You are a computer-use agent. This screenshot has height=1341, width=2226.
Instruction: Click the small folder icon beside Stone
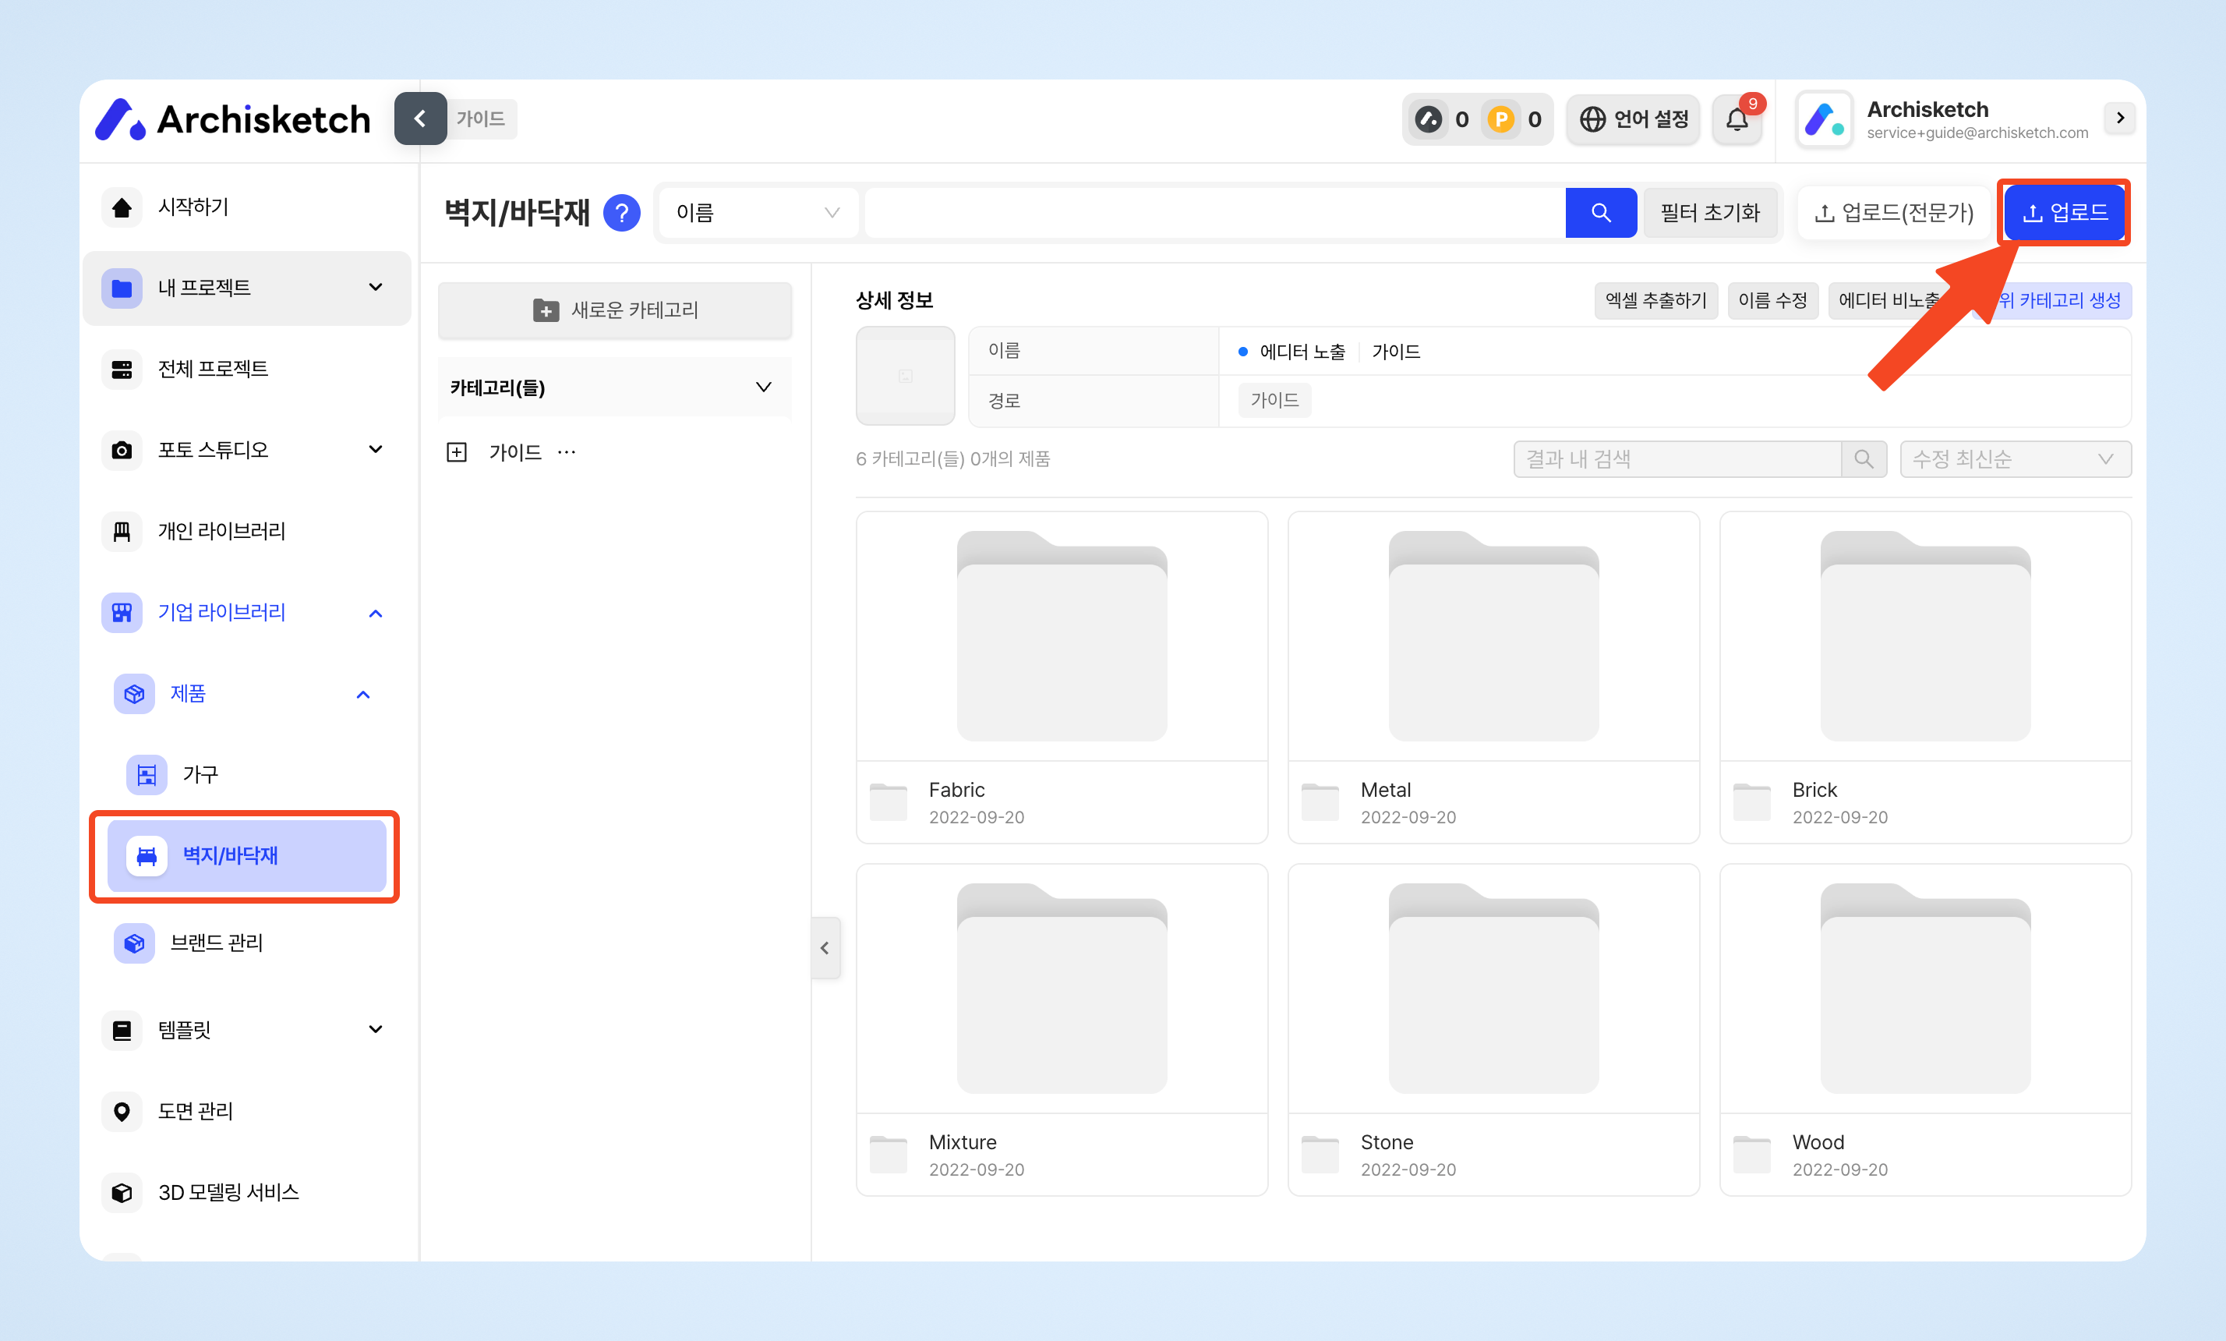pos(1320,1154)
